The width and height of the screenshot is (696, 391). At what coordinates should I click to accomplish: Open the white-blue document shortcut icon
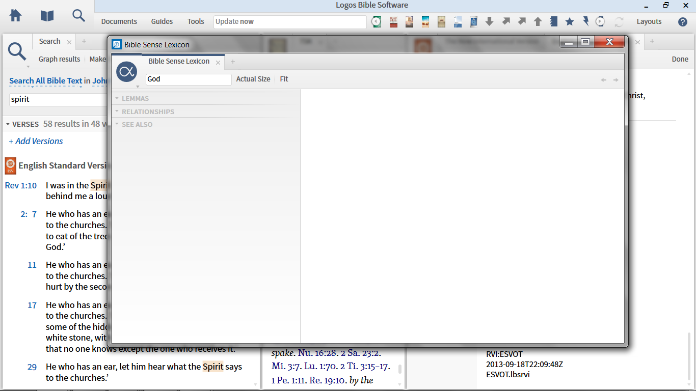pos(458,21)
